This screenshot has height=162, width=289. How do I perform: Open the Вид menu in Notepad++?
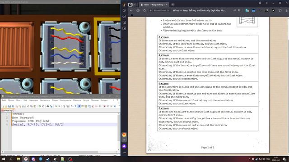25,100
